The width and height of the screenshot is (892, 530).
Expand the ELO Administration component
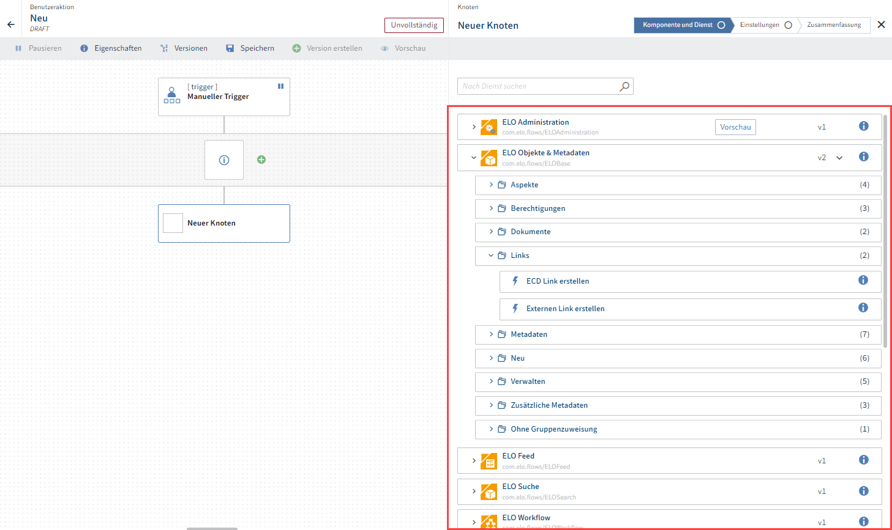[474, 127]
